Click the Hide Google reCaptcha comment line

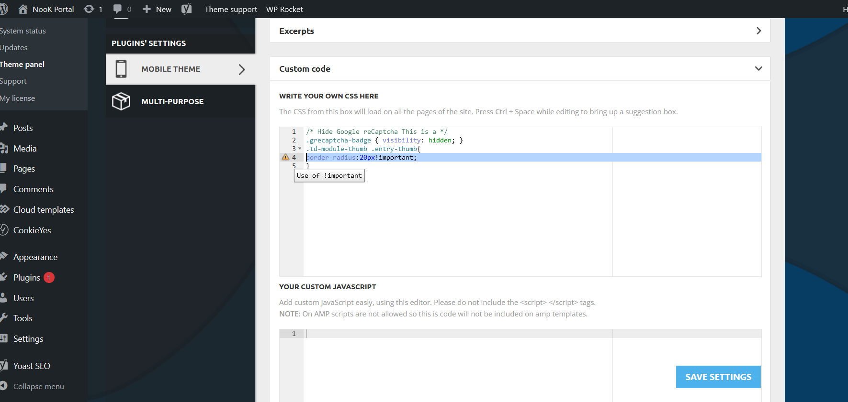377,131
